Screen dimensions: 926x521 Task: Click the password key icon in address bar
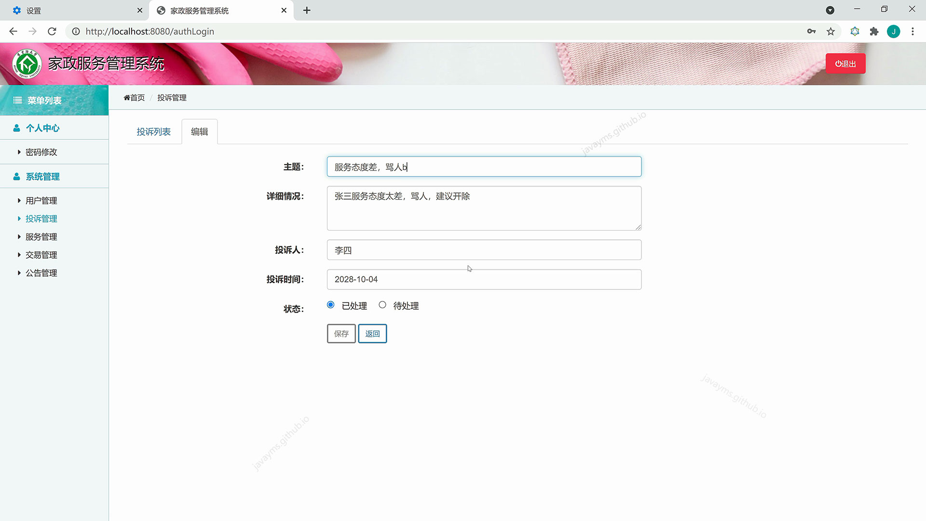point(811,31)
